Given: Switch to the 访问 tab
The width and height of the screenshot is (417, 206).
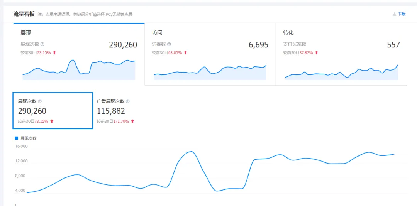Looking at the screenshot, I should point(157,33).
